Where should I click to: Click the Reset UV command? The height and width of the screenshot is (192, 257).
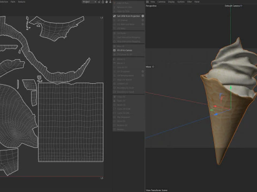(x=119, y=105)
